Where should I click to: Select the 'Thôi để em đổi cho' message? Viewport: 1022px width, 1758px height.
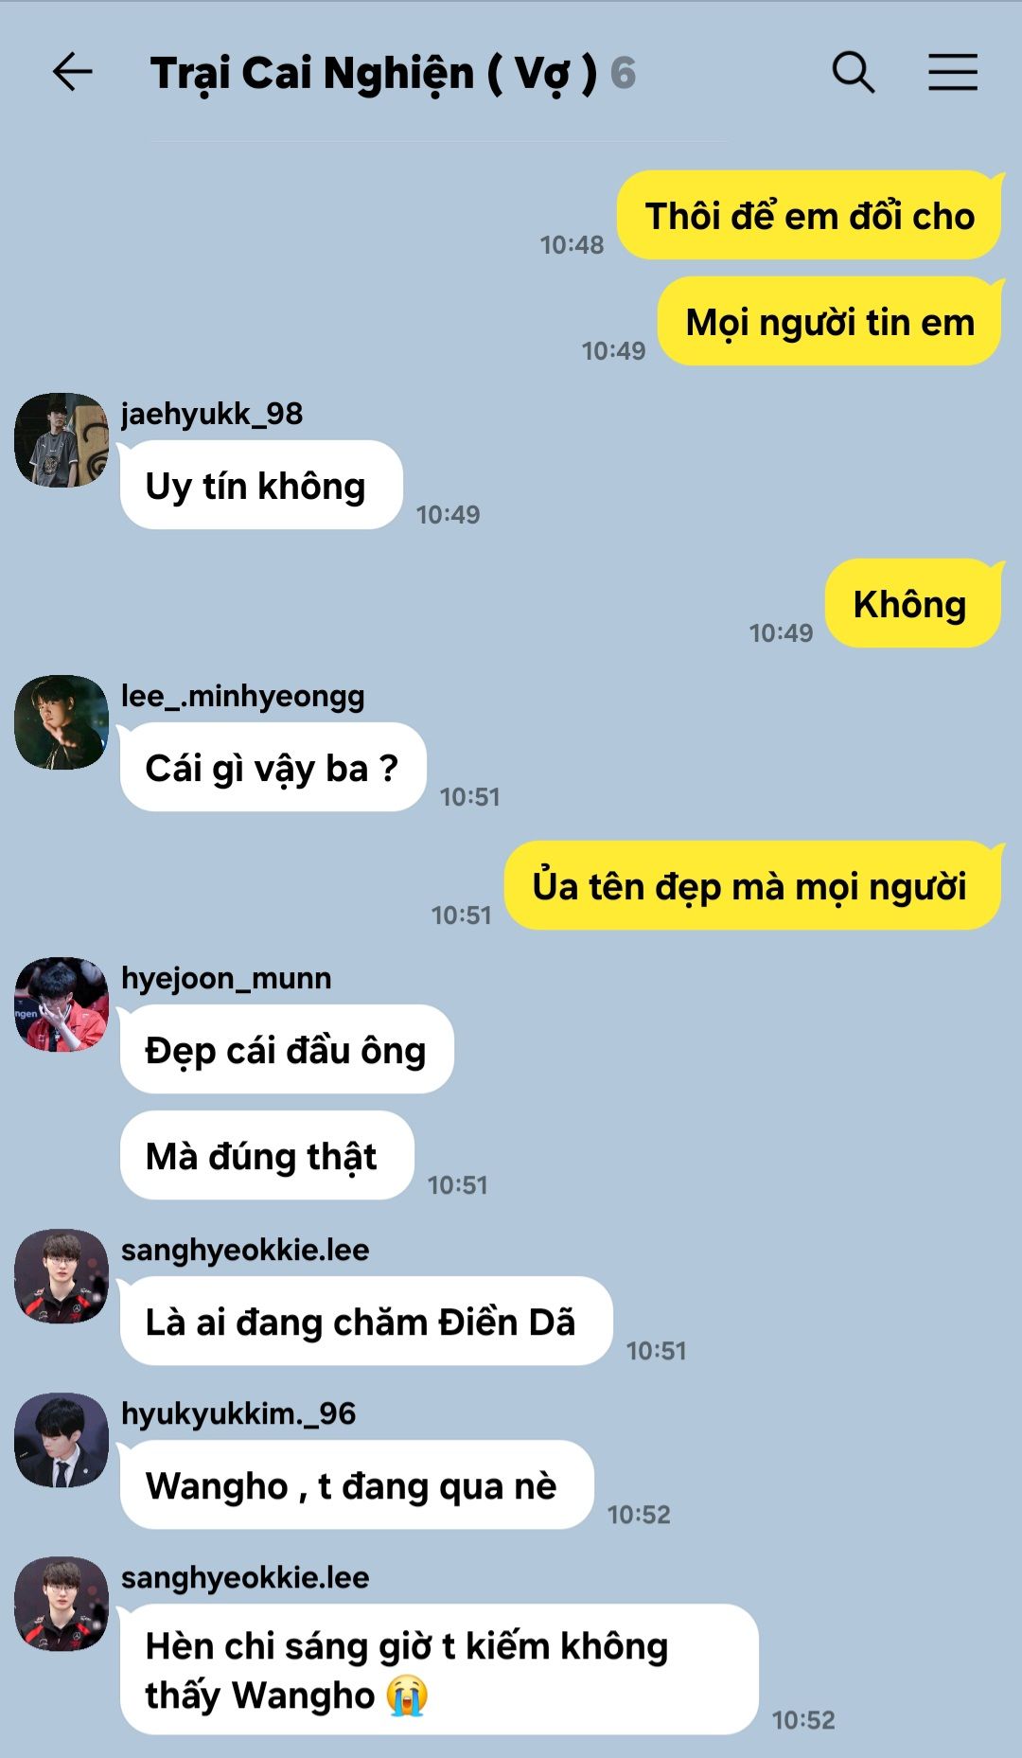[x=809, y=216]
